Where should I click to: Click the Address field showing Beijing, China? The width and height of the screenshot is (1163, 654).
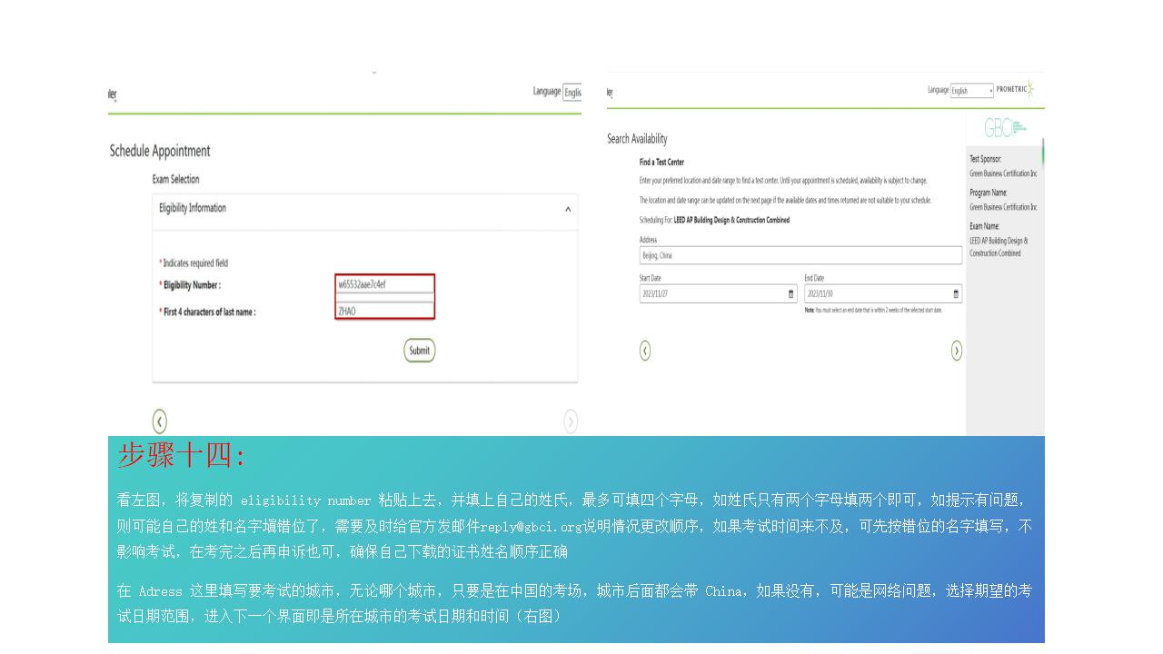(x=800, y=255)
